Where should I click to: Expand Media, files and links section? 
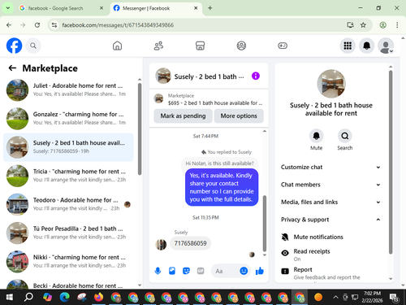coord(330,202)
